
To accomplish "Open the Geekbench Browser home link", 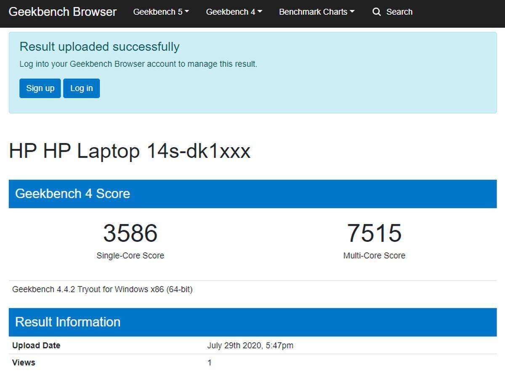I will 62,12.
